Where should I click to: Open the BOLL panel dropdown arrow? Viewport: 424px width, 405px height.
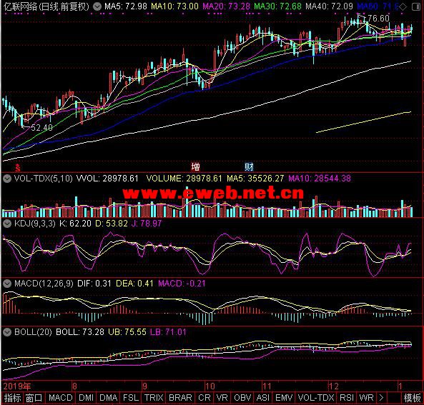pyautogui.click(x=7, y=331)
